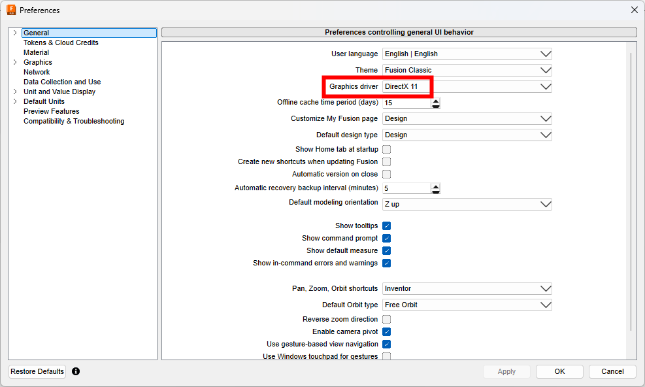
Task: Decrease Offline cache time period value
Action: [x=436, y=106]
